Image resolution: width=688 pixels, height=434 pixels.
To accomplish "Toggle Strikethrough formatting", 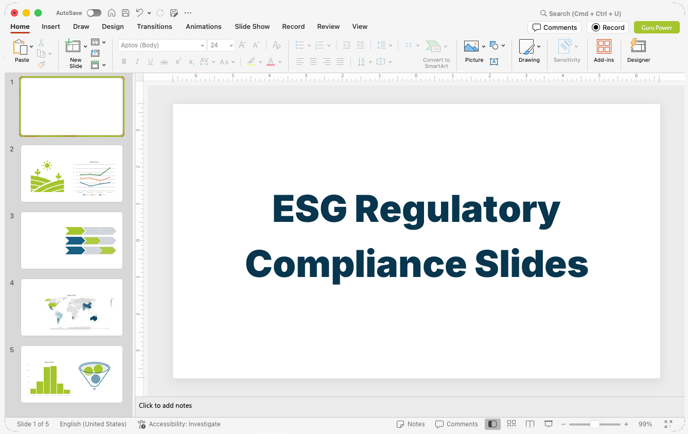I will point(164,62).
